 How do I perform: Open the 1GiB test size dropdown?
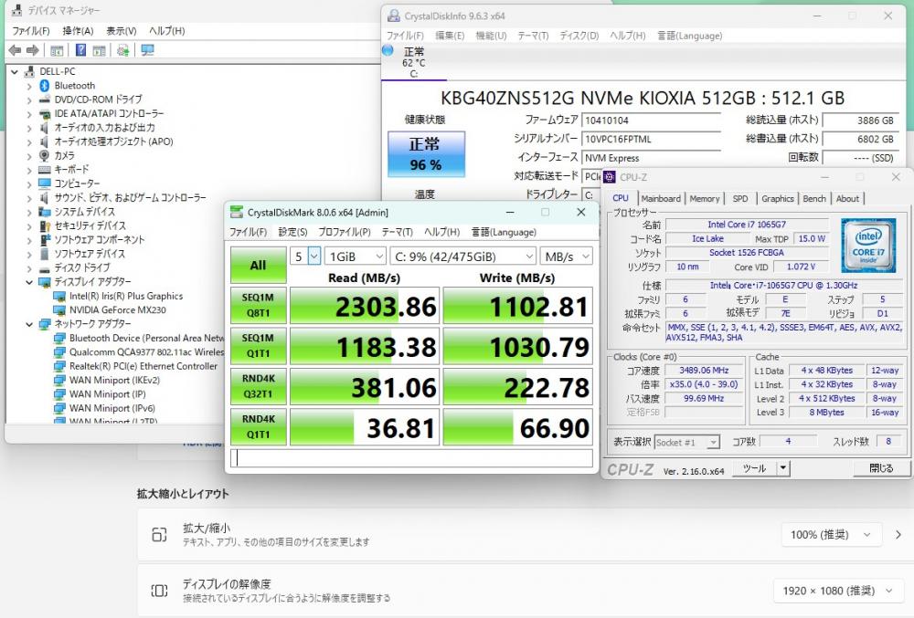click(x=355, y=256)
